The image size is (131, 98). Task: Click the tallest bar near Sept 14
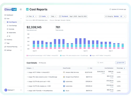click(85, 43)
